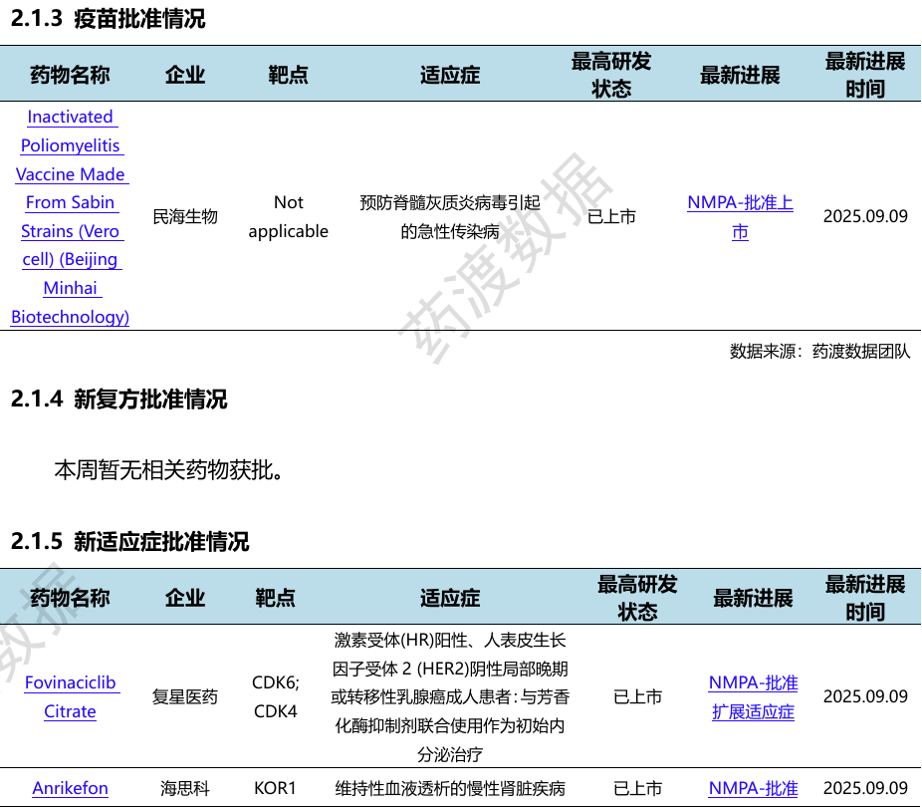Click the 适应症 header in vaccine table
The width and height of the screenshot is (922, 809).
(x=450, y=75)
